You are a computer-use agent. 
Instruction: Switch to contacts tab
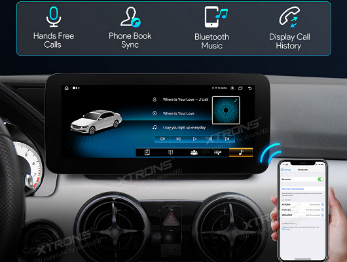point(194,153)
